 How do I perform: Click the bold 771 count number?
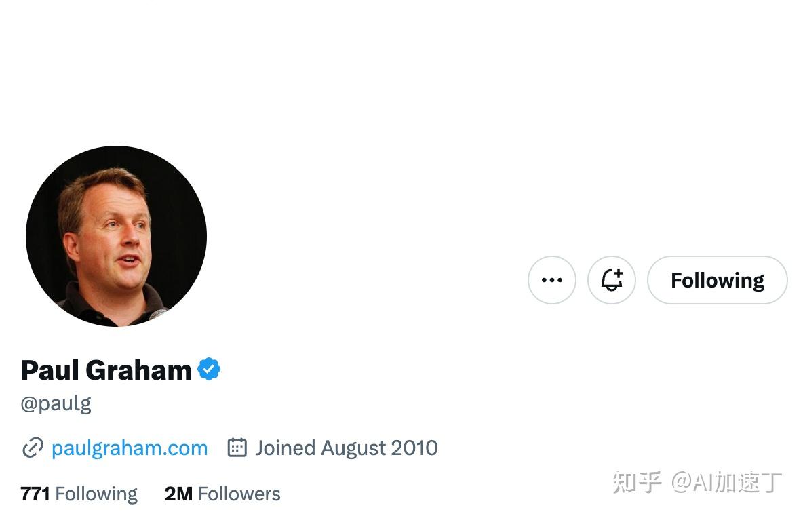pyautogui.click(x=35, y=494)
